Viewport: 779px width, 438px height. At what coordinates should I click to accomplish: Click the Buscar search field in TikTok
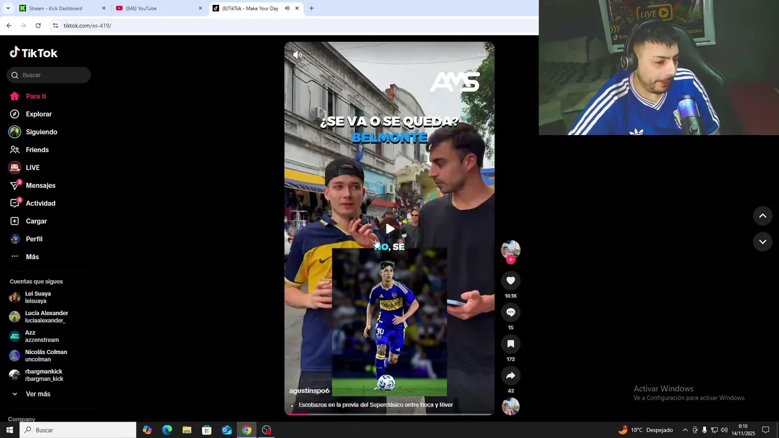49,75
